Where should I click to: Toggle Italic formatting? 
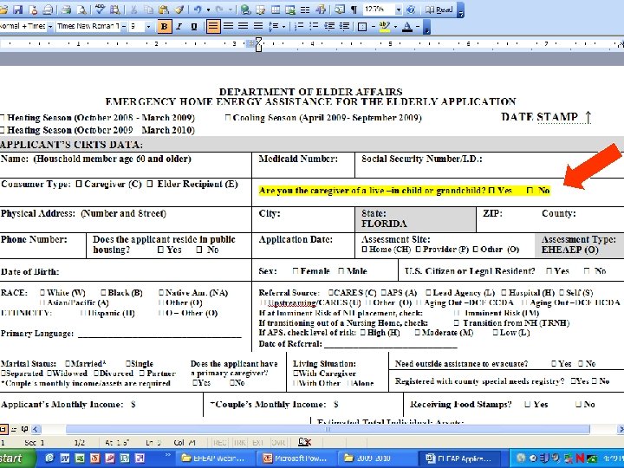[179, 27]
